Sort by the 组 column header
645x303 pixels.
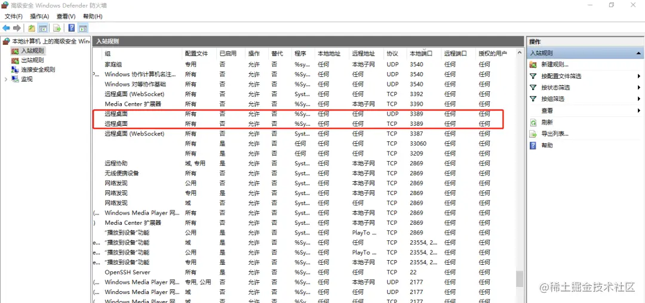[142, 53]
